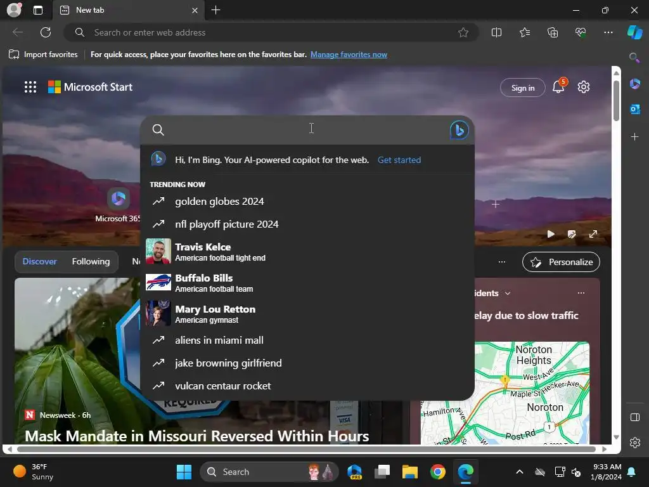The width and height of the screenshot is (649, 487).
Task: Click the Bing chat icon in search box
Action: click(459, 130)
